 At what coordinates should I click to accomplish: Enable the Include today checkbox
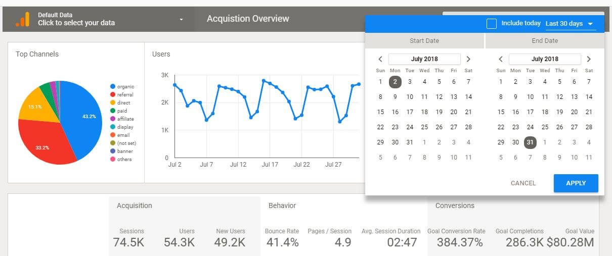coord(491,24)
